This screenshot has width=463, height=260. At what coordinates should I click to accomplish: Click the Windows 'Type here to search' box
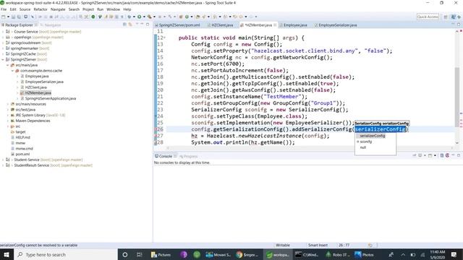pyautogui.click(x=66, y=254)
